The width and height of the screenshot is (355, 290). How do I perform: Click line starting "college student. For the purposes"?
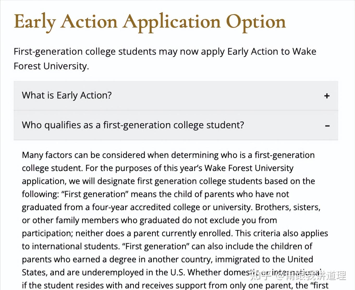(157, 168)
